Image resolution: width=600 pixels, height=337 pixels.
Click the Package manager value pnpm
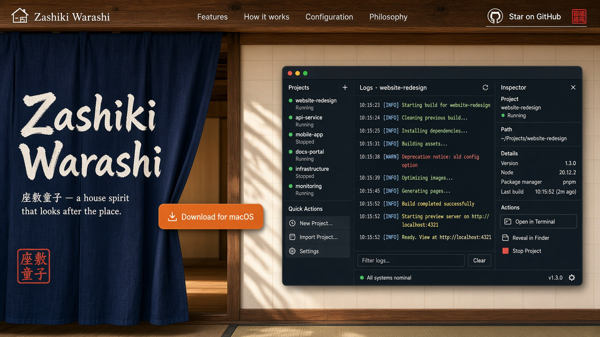[x=570, y=182]
